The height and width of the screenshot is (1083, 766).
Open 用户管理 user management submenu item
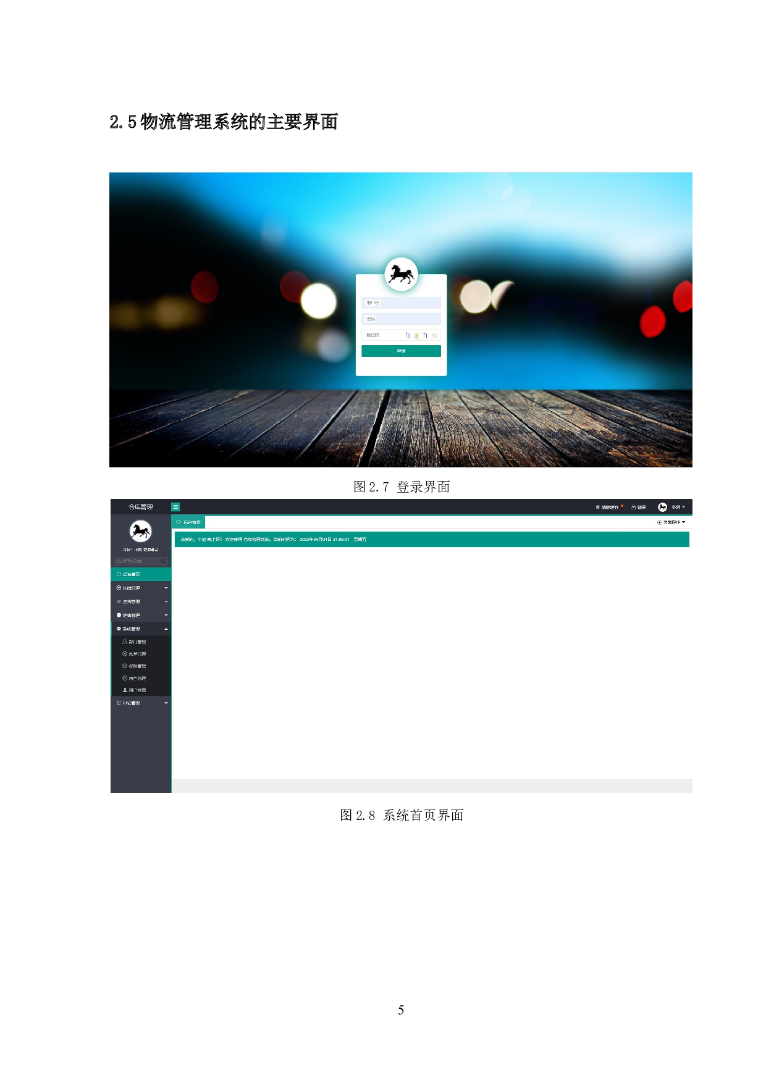coord(137,690)
